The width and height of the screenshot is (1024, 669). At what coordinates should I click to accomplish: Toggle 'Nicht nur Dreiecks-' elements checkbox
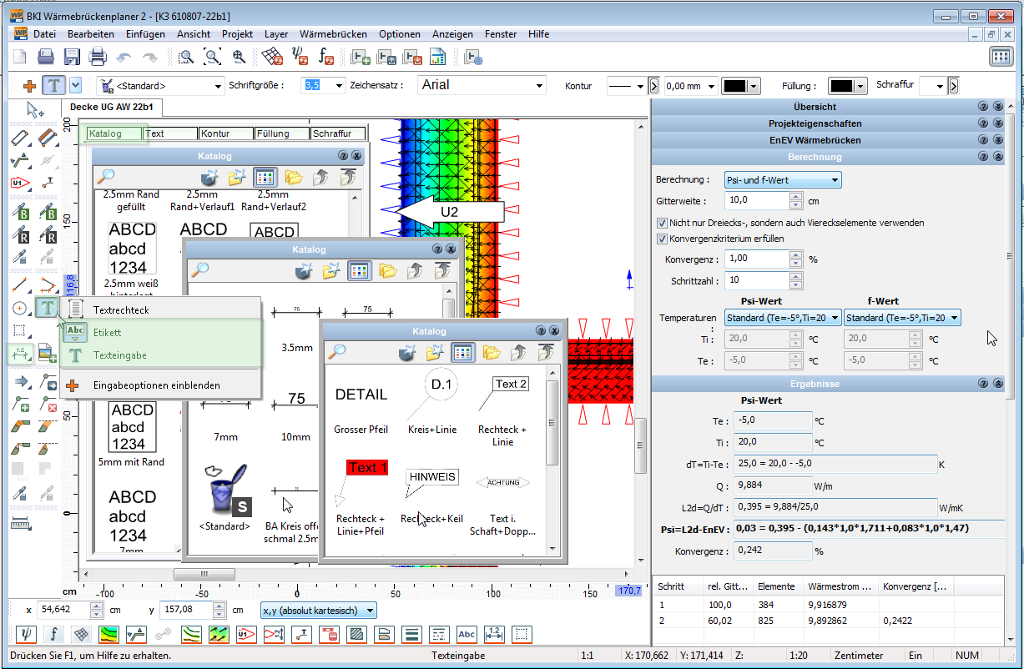(662, 223)
